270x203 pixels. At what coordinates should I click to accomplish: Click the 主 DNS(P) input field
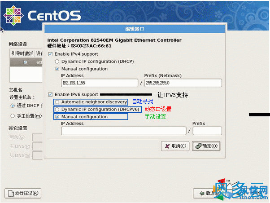click(37, 146)
